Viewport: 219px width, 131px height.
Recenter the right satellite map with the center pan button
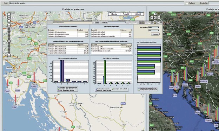click(x=155, y=18)
